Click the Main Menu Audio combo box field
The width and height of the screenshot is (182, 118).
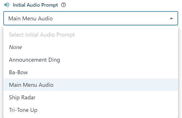pos(84,18)
